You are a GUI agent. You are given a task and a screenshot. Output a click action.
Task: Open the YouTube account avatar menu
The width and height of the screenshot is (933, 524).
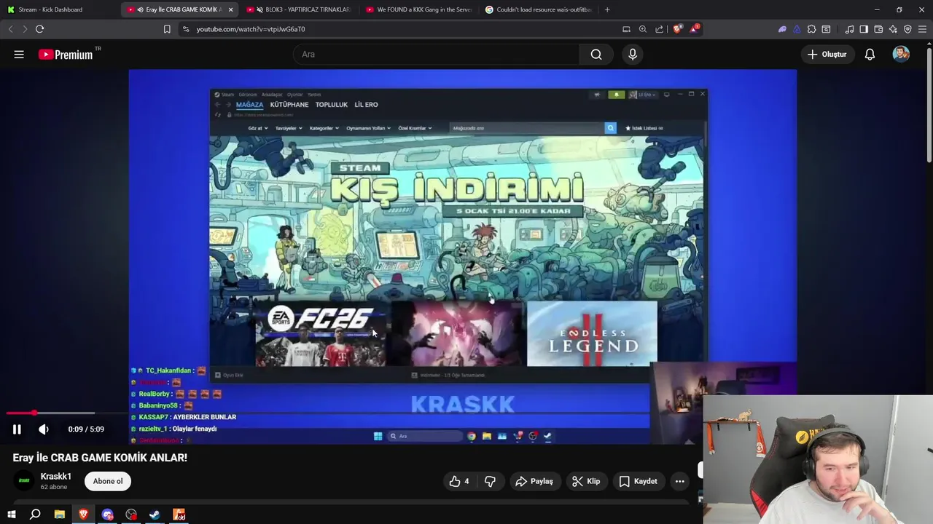[x=901, y=55]
